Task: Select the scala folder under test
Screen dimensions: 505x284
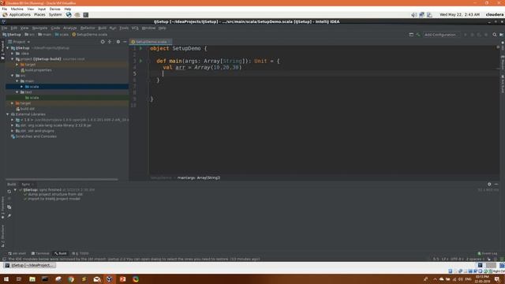Action: [32, 98]
